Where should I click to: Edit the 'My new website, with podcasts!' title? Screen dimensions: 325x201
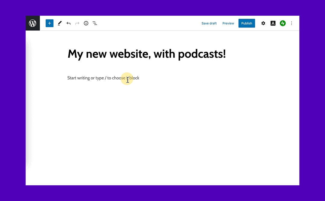[147, 54]
